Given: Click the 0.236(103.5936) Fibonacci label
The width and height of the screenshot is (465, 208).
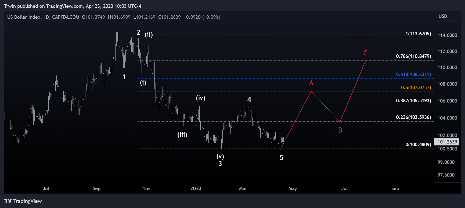Looking at the screenshot, I should (x=413, y=117).
